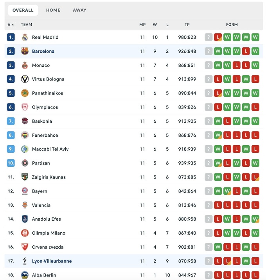Image resolution: width=266 pixels, height=280 pixels.
Task: Switch to the Home standings tab
Action: click(x=53, y=10)
